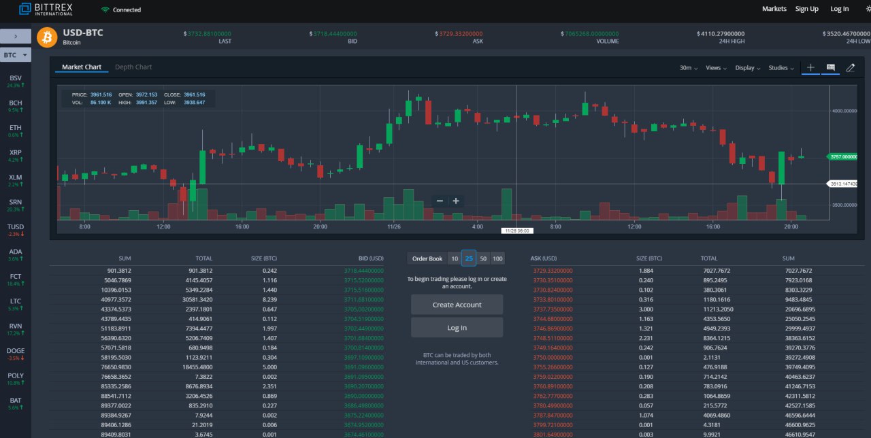
Task: Click ask price 3730.35100000
Action: tap(553, 280)
